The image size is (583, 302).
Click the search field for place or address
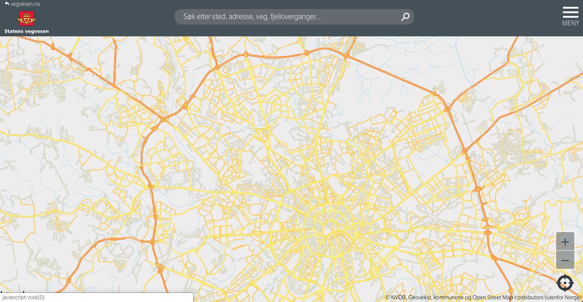point(294,17)
